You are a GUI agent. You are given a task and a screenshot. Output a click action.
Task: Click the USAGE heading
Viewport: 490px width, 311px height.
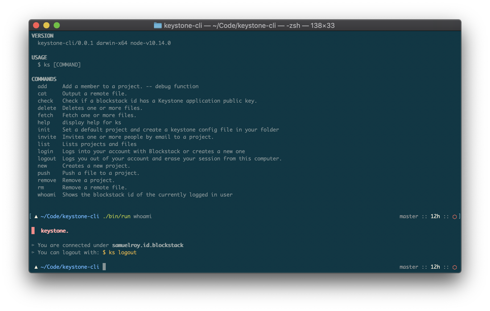[39, 58]
